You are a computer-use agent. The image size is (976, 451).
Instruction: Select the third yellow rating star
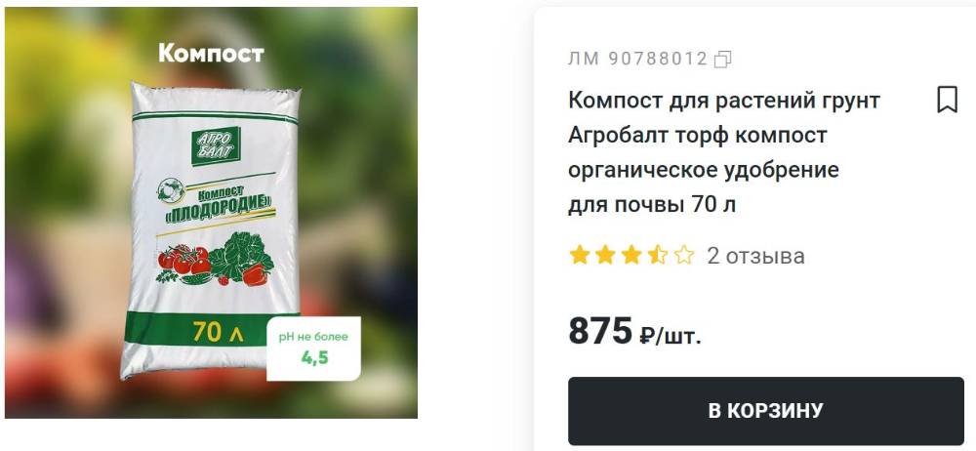pos(631,255)
